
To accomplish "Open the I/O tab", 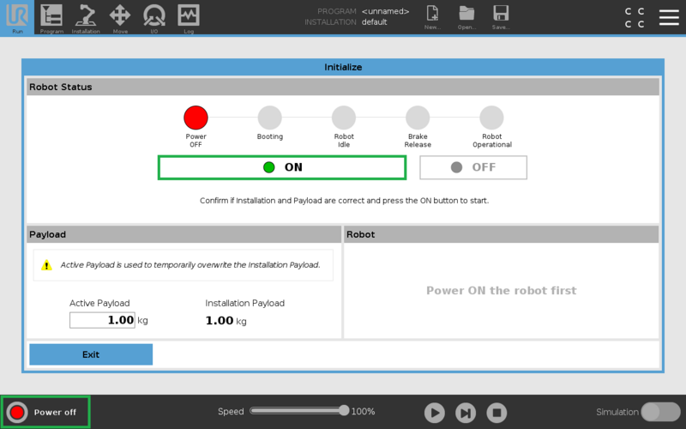I will pos(154,17).
